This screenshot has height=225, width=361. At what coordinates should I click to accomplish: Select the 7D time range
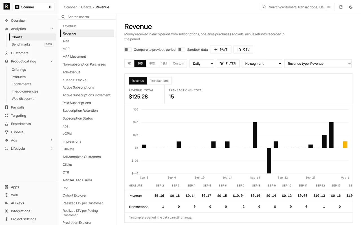(129, 64)
